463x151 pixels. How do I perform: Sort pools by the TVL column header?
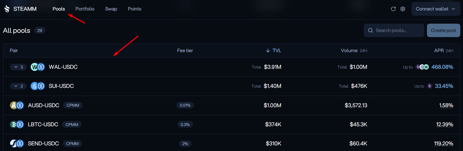[274, 51]
